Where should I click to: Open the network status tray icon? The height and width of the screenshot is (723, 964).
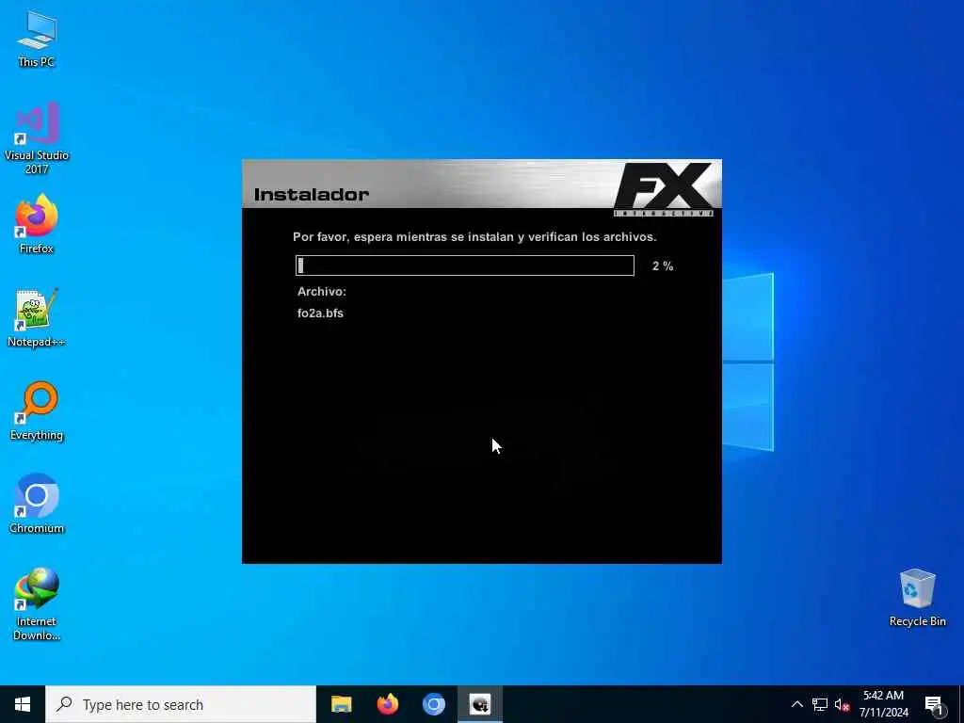click(820, 704)
